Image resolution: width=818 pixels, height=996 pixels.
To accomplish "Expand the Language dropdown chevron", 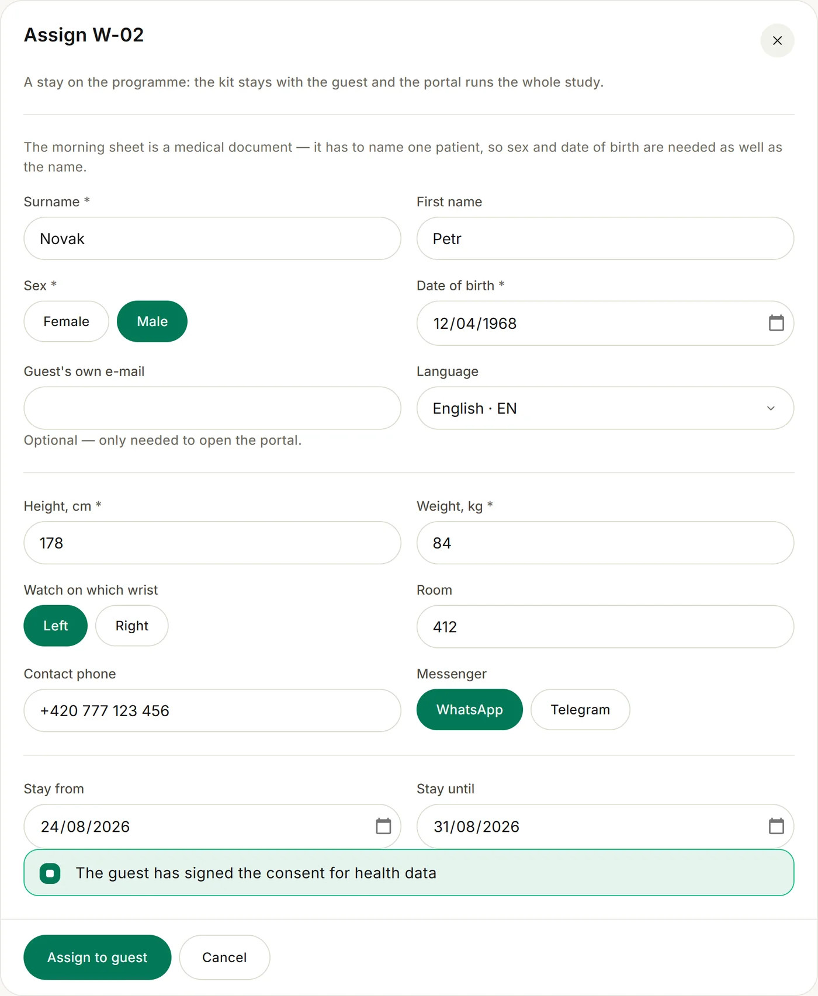I will pos(771,408).
